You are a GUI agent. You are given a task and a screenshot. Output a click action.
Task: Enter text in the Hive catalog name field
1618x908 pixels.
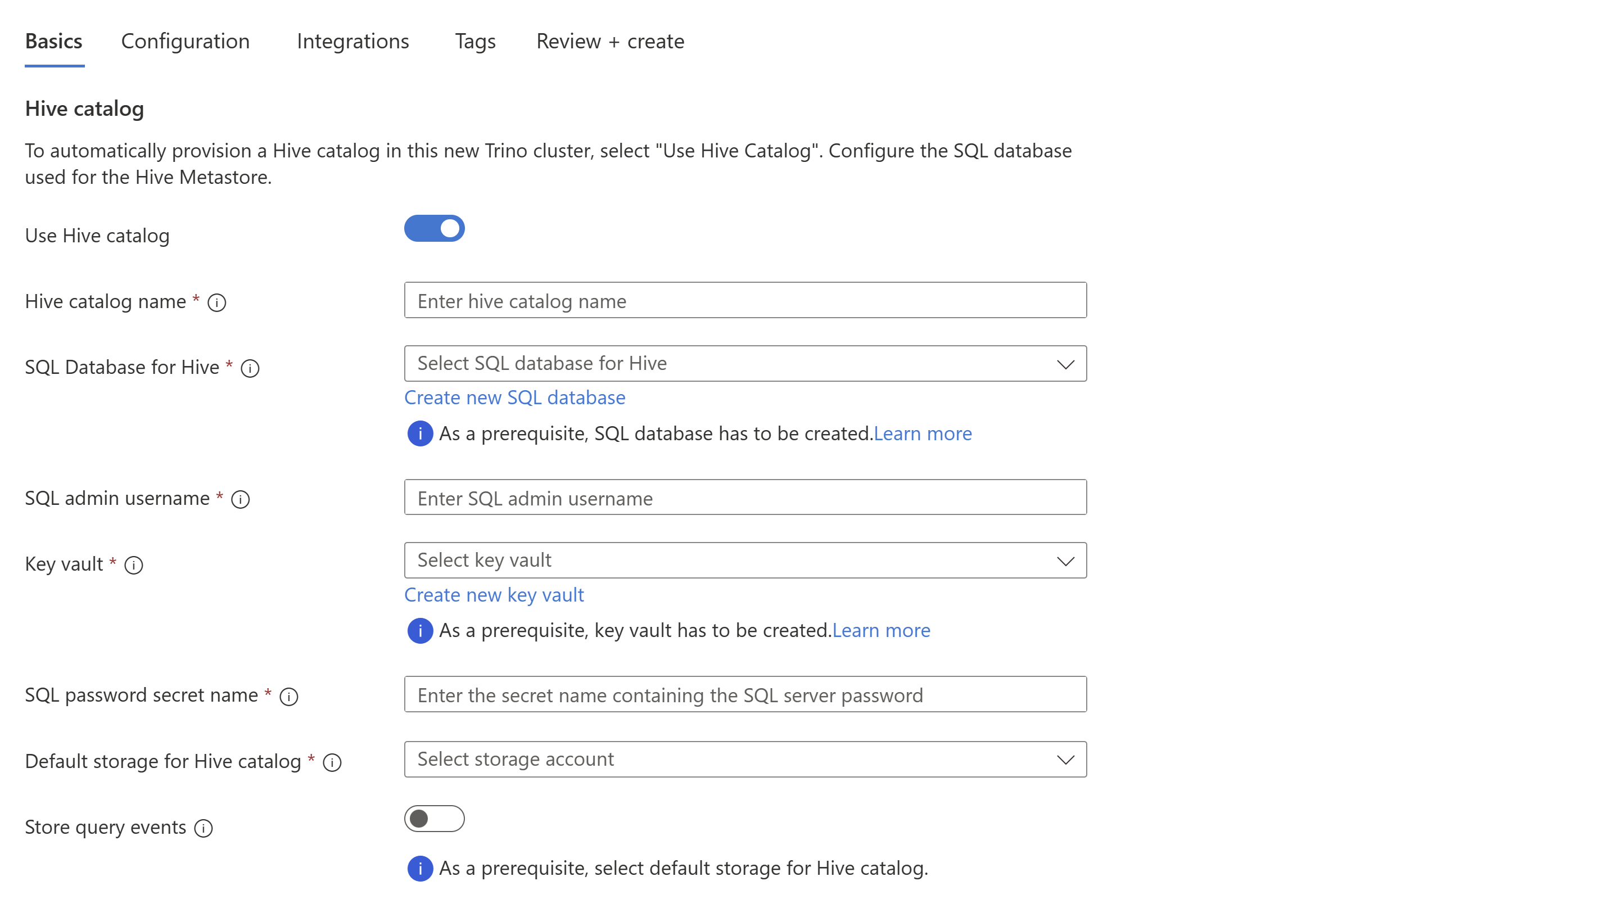pos(745,300)
